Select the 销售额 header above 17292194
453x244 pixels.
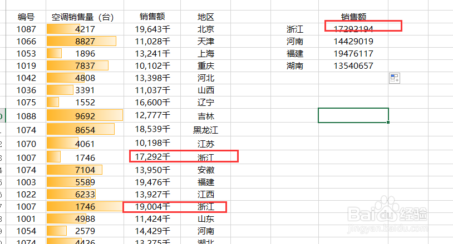(353, 17)
